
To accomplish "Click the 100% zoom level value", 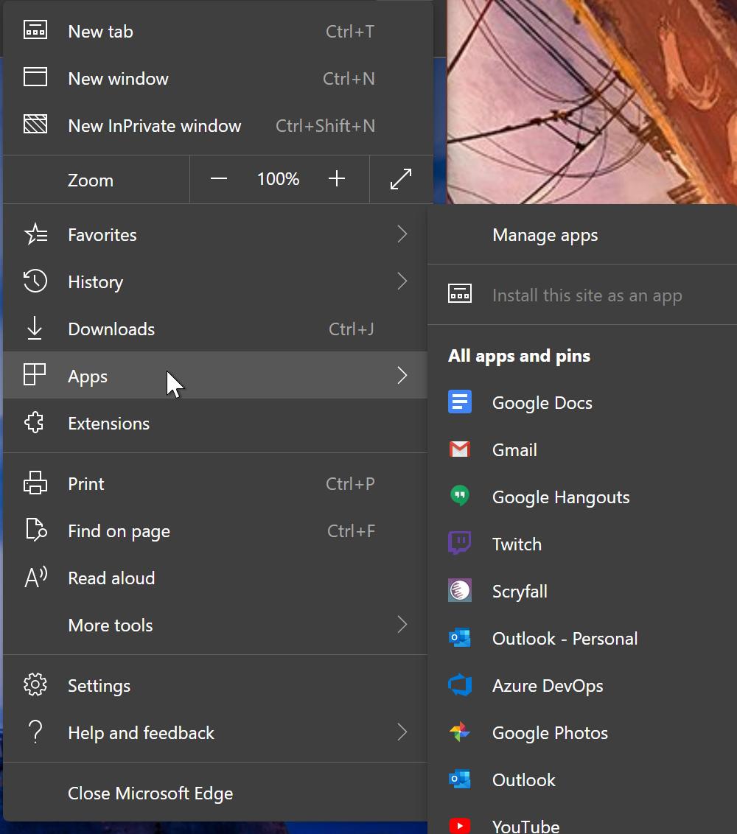I will click(278, 179).
